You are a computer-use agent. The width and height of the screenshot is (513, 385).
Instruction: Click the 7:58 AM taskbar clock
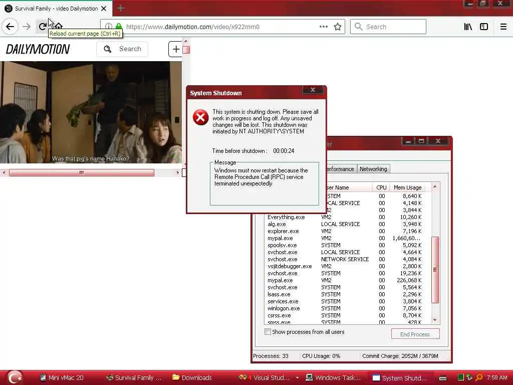click(x=497, y=377)
